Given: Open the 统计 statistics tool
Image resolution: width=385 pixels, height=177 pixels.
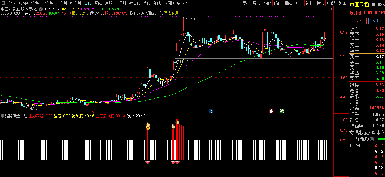Looking at the screenshot, I should coord(278,3).
